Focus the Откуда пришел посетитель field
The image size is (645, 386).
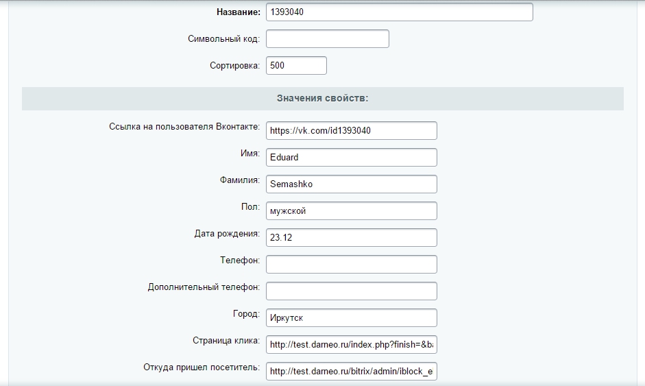[x=351, y=371]
